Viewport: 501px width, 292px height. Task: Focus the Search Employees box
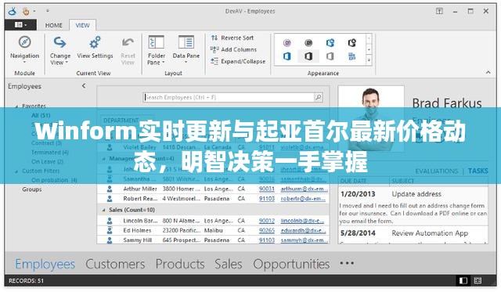click(x=229, y=97)
